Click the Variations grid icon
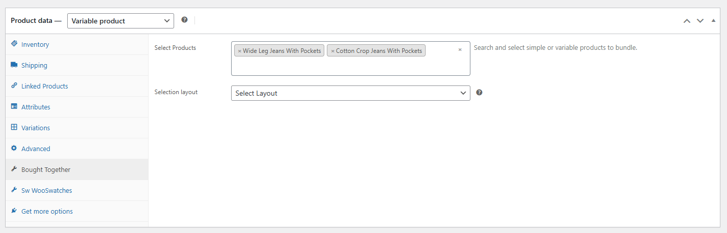 coord(14,128)
